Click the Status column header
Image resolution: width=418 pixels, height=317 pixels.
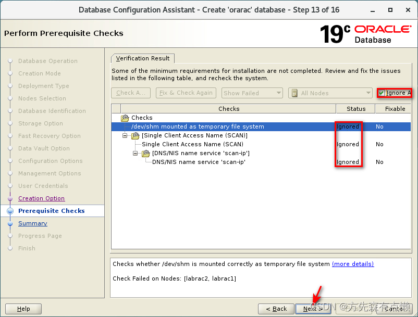tap(356, 109)
